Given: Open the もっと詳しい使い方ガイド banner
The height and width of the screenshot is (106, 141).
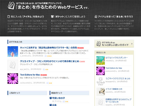Looking at the screenshot, I should pyautogui.click(x=114, y=44).
